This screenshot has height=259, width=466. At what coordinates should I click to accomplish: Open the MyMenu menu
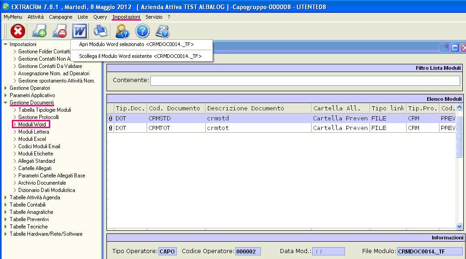pos(13,17)
